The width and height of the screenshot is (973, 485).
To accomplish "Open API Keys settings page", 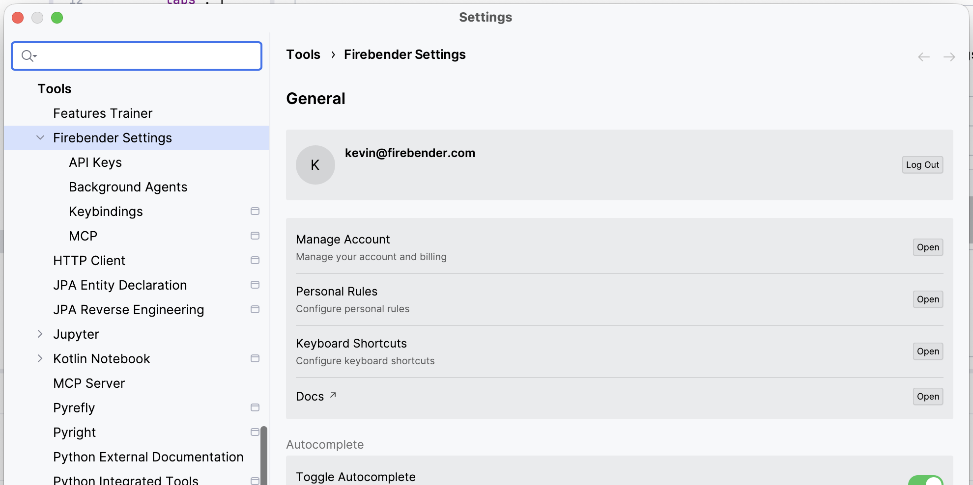I will point(95,162).
